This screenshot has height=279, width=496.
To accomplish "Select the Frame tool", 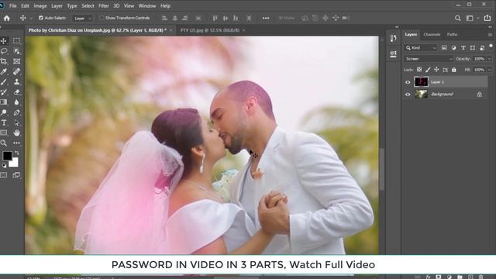I will (17, 61).
